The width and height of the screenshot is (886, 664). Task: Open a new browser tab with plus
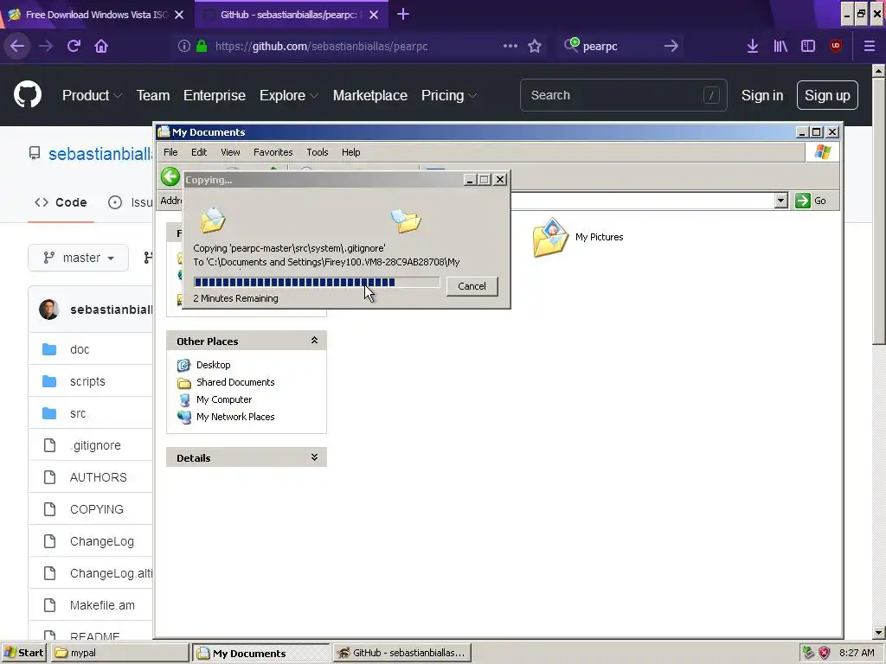click(403, 15)
